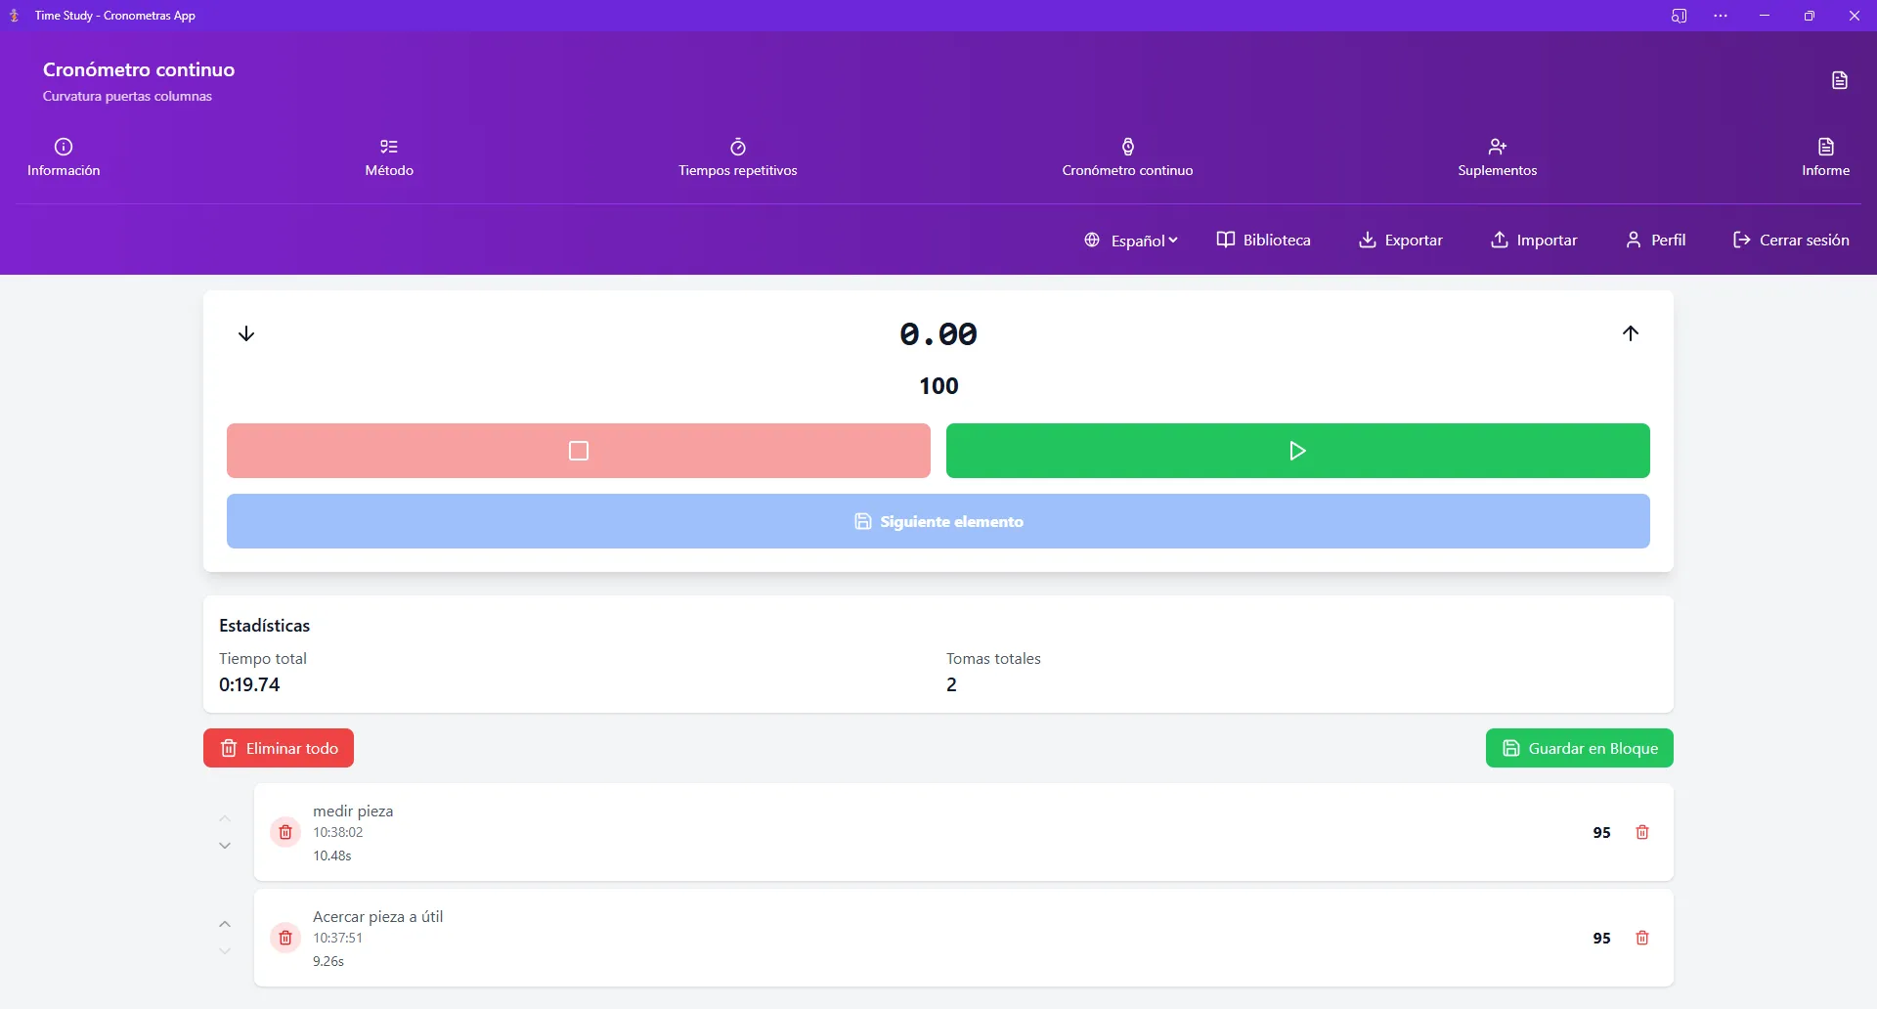The width and height of the screenshot is (1877, 1009).
Task: Switch to the Método tab
Action: point(389,157)
